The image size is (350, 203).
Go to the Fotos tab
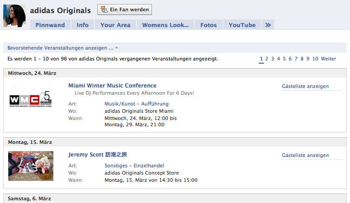(208, 25)
